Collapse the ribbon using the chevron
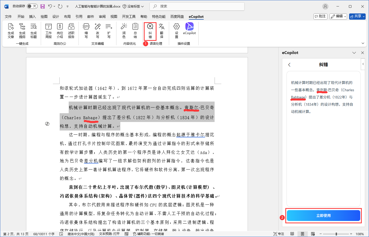 coord(363,43)
